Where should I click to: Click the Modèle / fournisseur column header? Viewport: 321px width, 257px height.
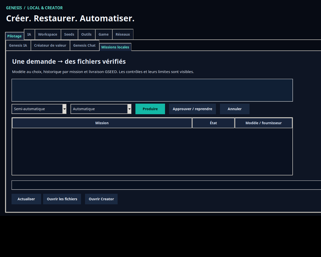[264, 123]
